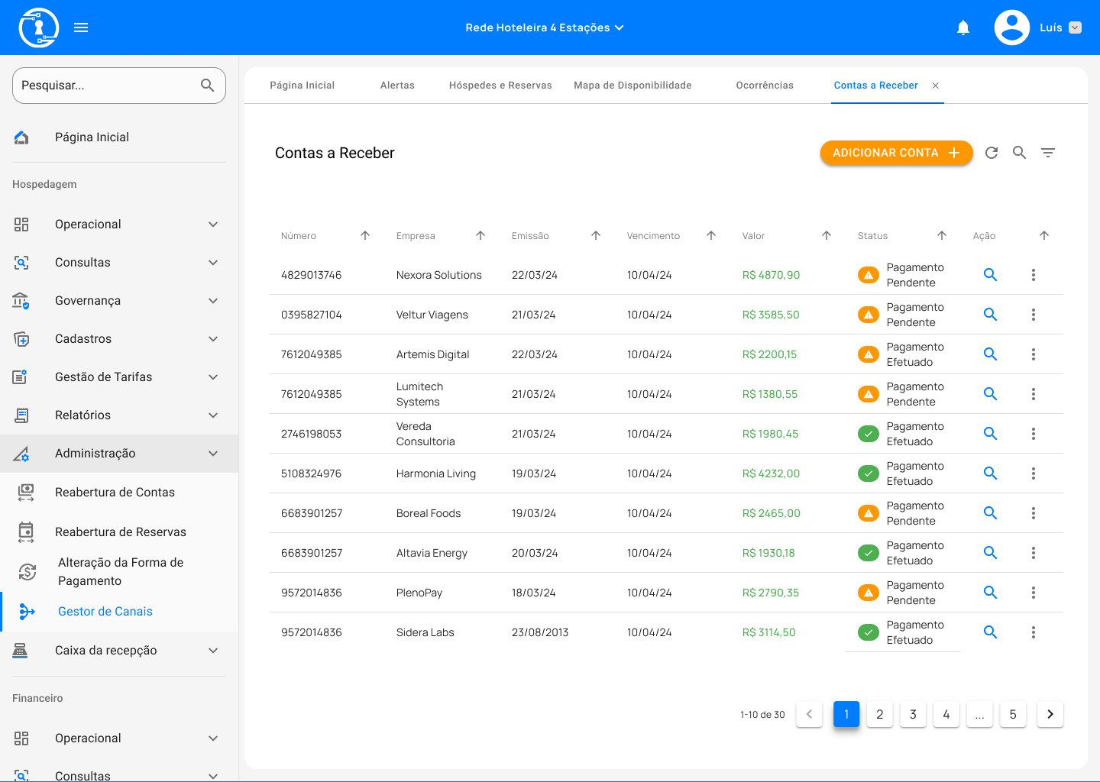Open the hamburger menu in header
This screenshot has height=782, width=1100.
(81, 27)
